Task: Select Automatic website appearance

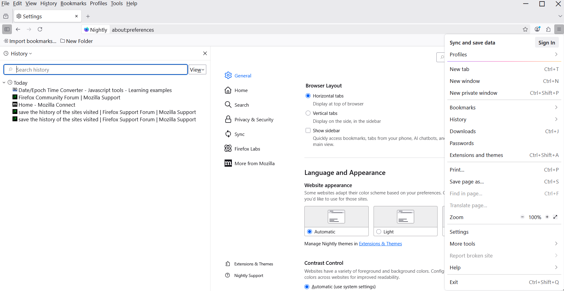Action: click(x=310, y=232)
